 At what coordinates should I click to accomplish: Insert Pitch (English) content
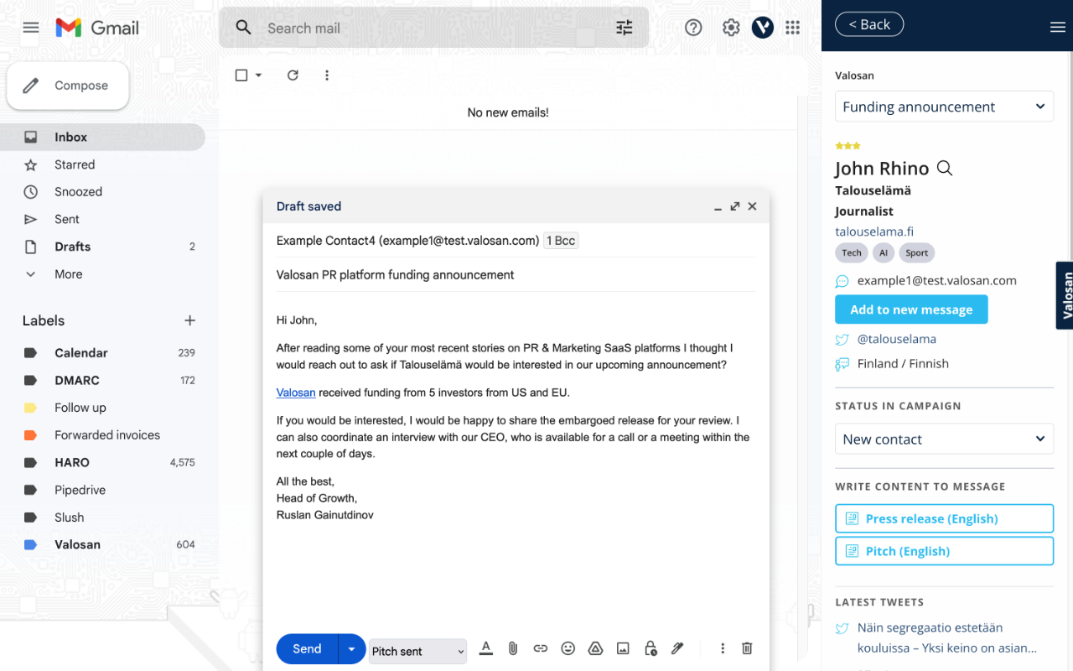944,551
